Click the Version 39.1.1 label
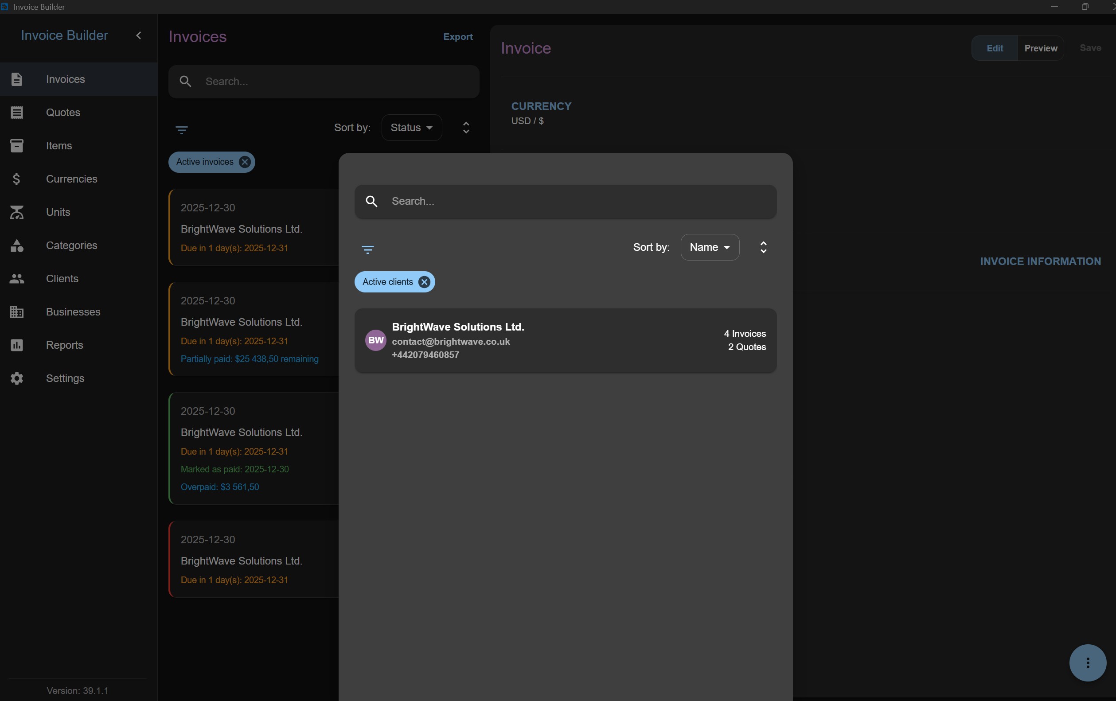 [x=78, y=691]
